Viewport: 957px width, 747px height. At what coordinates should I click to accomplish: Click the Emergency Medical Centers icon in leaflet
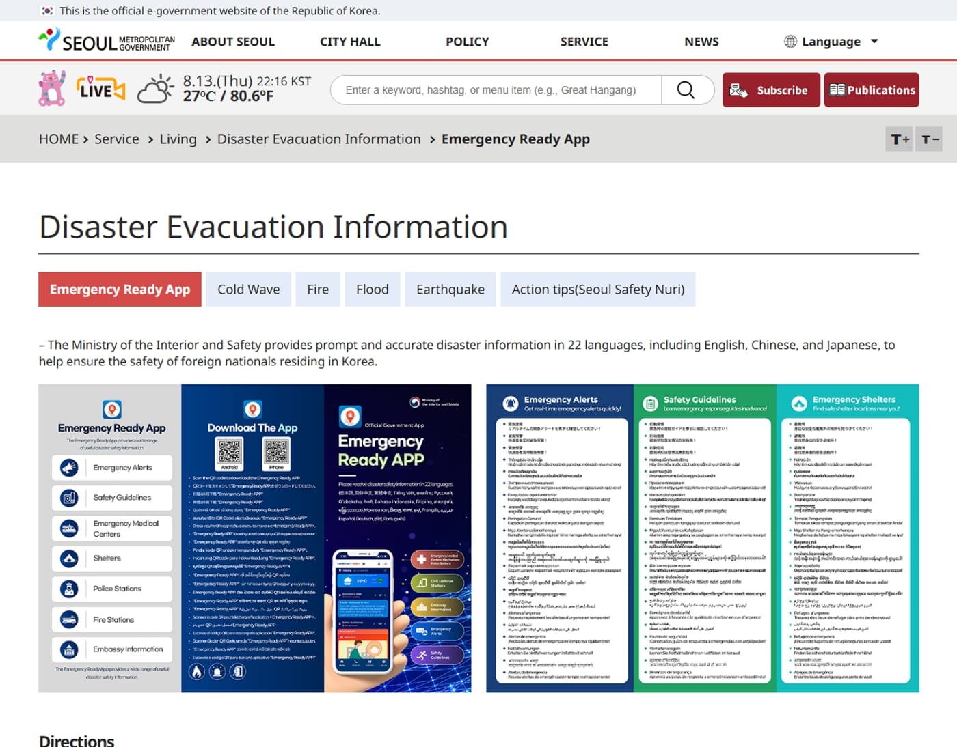coord(69,528)
